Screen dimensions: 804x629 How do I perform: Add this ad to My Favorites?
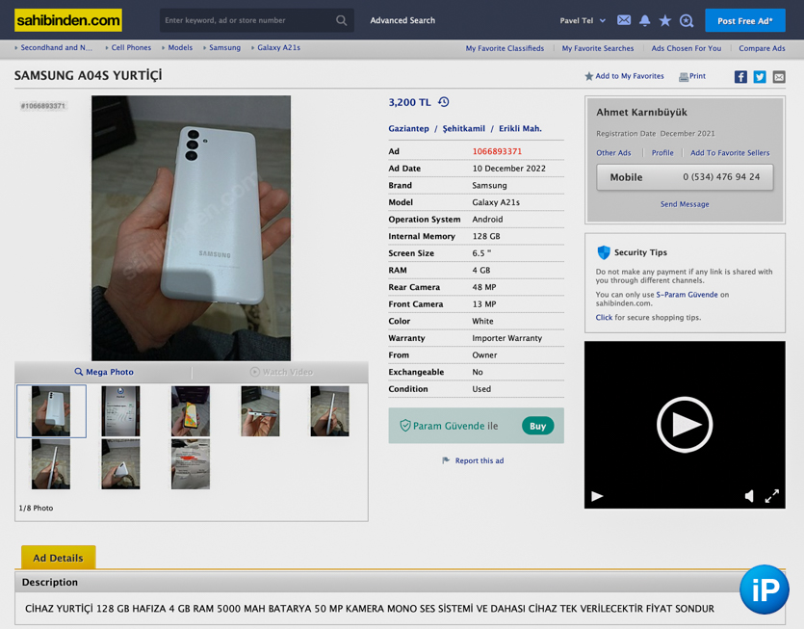(x=624, y=76)
